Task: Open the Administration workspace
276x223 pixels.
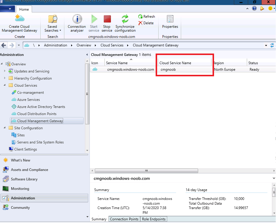Action: tap(44, 198)
